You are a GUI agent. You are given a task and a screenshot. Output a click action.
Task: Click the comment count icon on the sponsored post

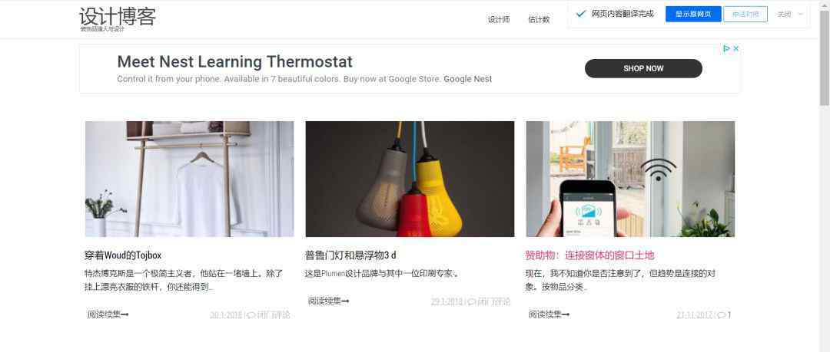pyautogui.click(x=722, y=315)
